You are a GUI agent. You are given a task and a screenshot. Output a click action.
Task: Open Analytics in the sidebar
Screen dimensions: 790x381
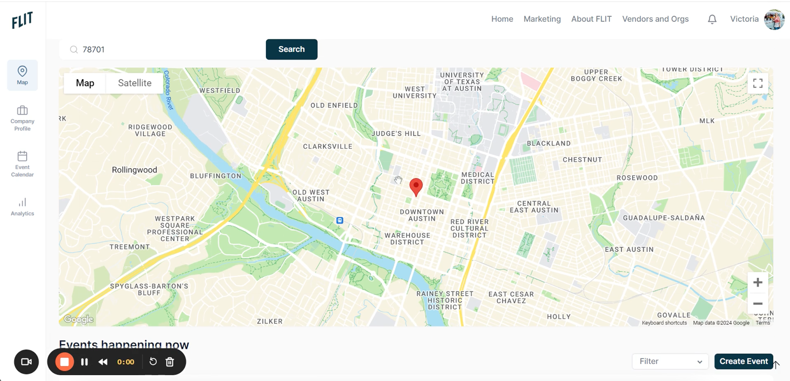point(22,207)
